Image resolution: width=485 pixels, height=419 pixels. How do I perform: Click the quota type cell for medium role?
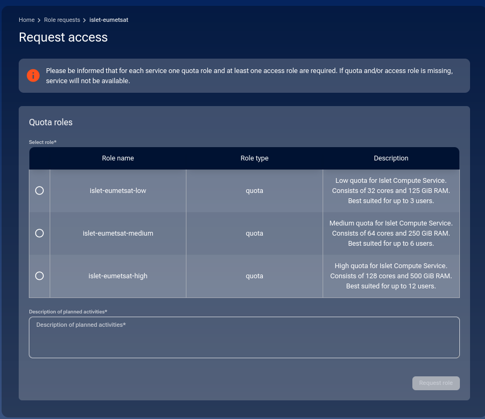[x=254, y=233]
